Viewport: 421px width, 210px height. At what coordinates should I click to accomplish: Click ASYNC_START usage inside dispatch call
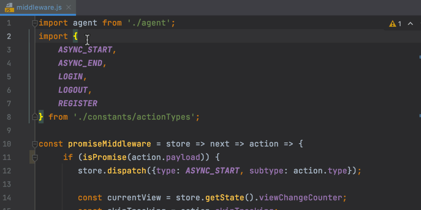point(212,171)
